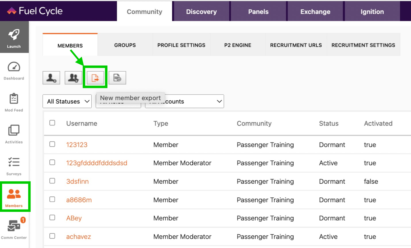Select the RECRUITMENT URLS sub-tab
411x248 pixels.
coord(296,45)
